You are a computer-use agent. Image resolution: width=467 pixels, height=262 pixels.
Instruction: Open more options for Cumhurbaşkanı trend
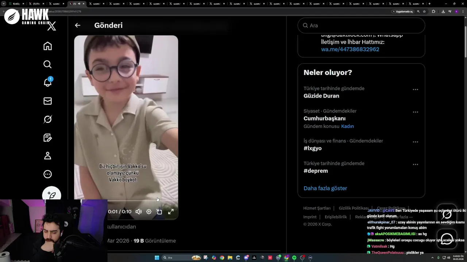(415, 112)
